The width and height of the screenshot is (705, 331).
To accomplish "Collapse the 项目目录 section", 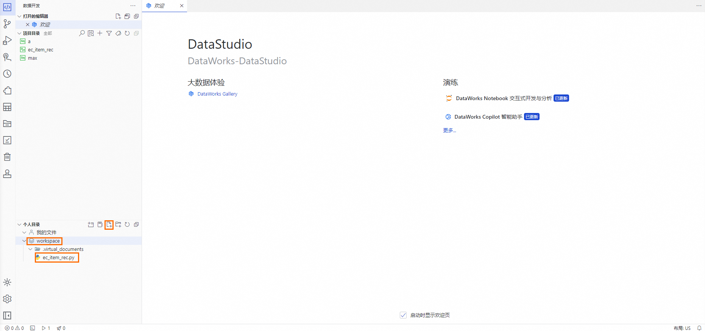I will 19,33.
